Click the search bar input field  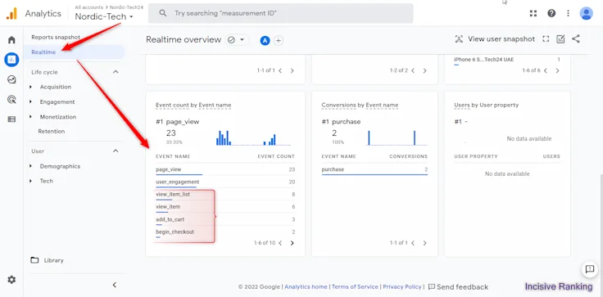tap(281, 13)
